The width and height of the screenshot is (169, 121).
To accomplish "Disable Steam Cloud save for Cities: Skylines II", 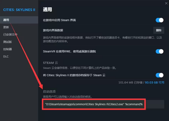I will 159,75.
